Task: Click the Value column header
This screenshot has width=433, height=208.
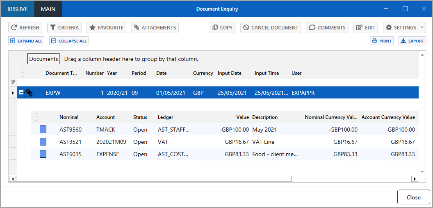Action: click(243, 117)
